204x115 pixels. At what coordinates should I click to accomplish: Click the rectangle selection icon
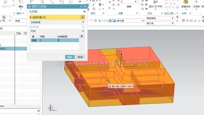[104, 20]
